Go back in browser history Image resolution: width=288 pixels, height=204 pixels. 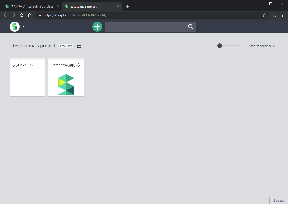tap(6, 15)
